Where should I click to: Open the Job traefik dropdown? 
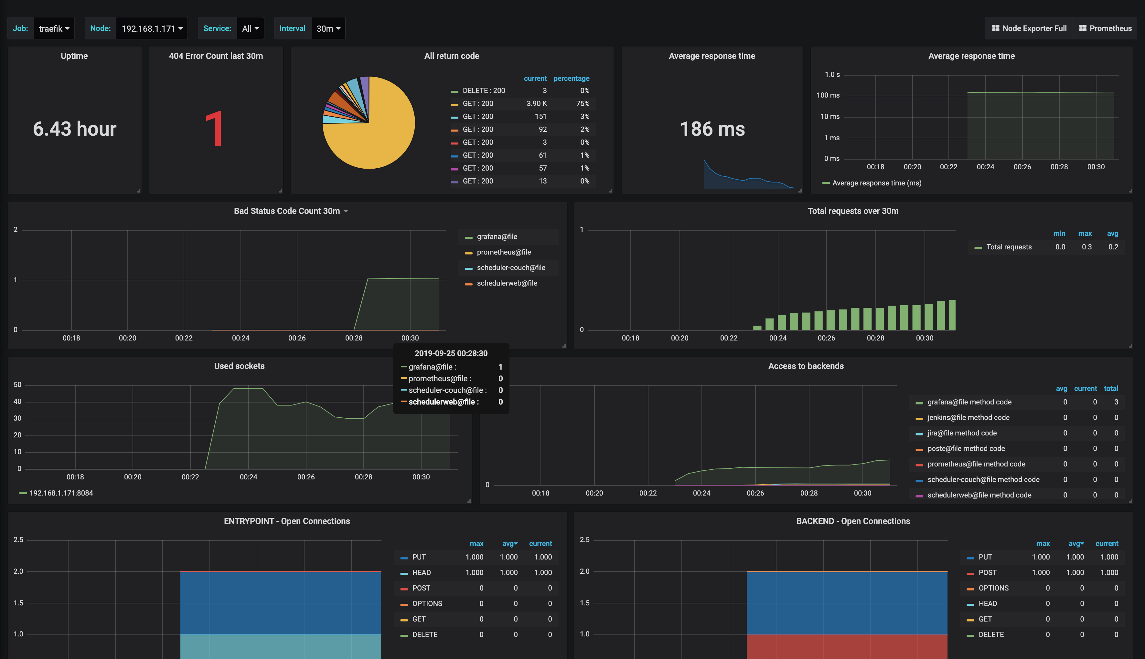coord(54,28)
